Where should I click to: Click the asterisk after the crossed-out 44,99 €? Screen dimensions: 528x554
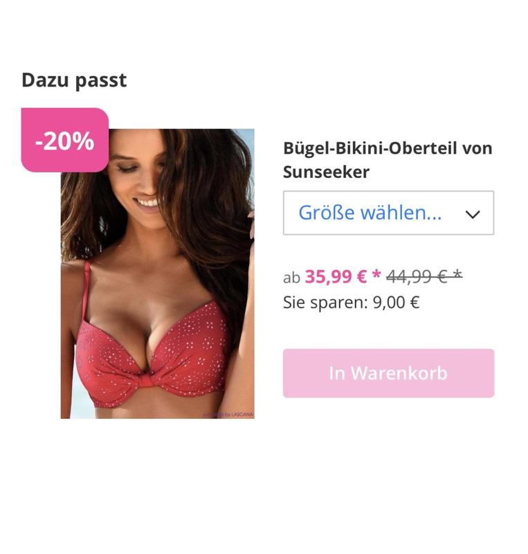point(457,274)
